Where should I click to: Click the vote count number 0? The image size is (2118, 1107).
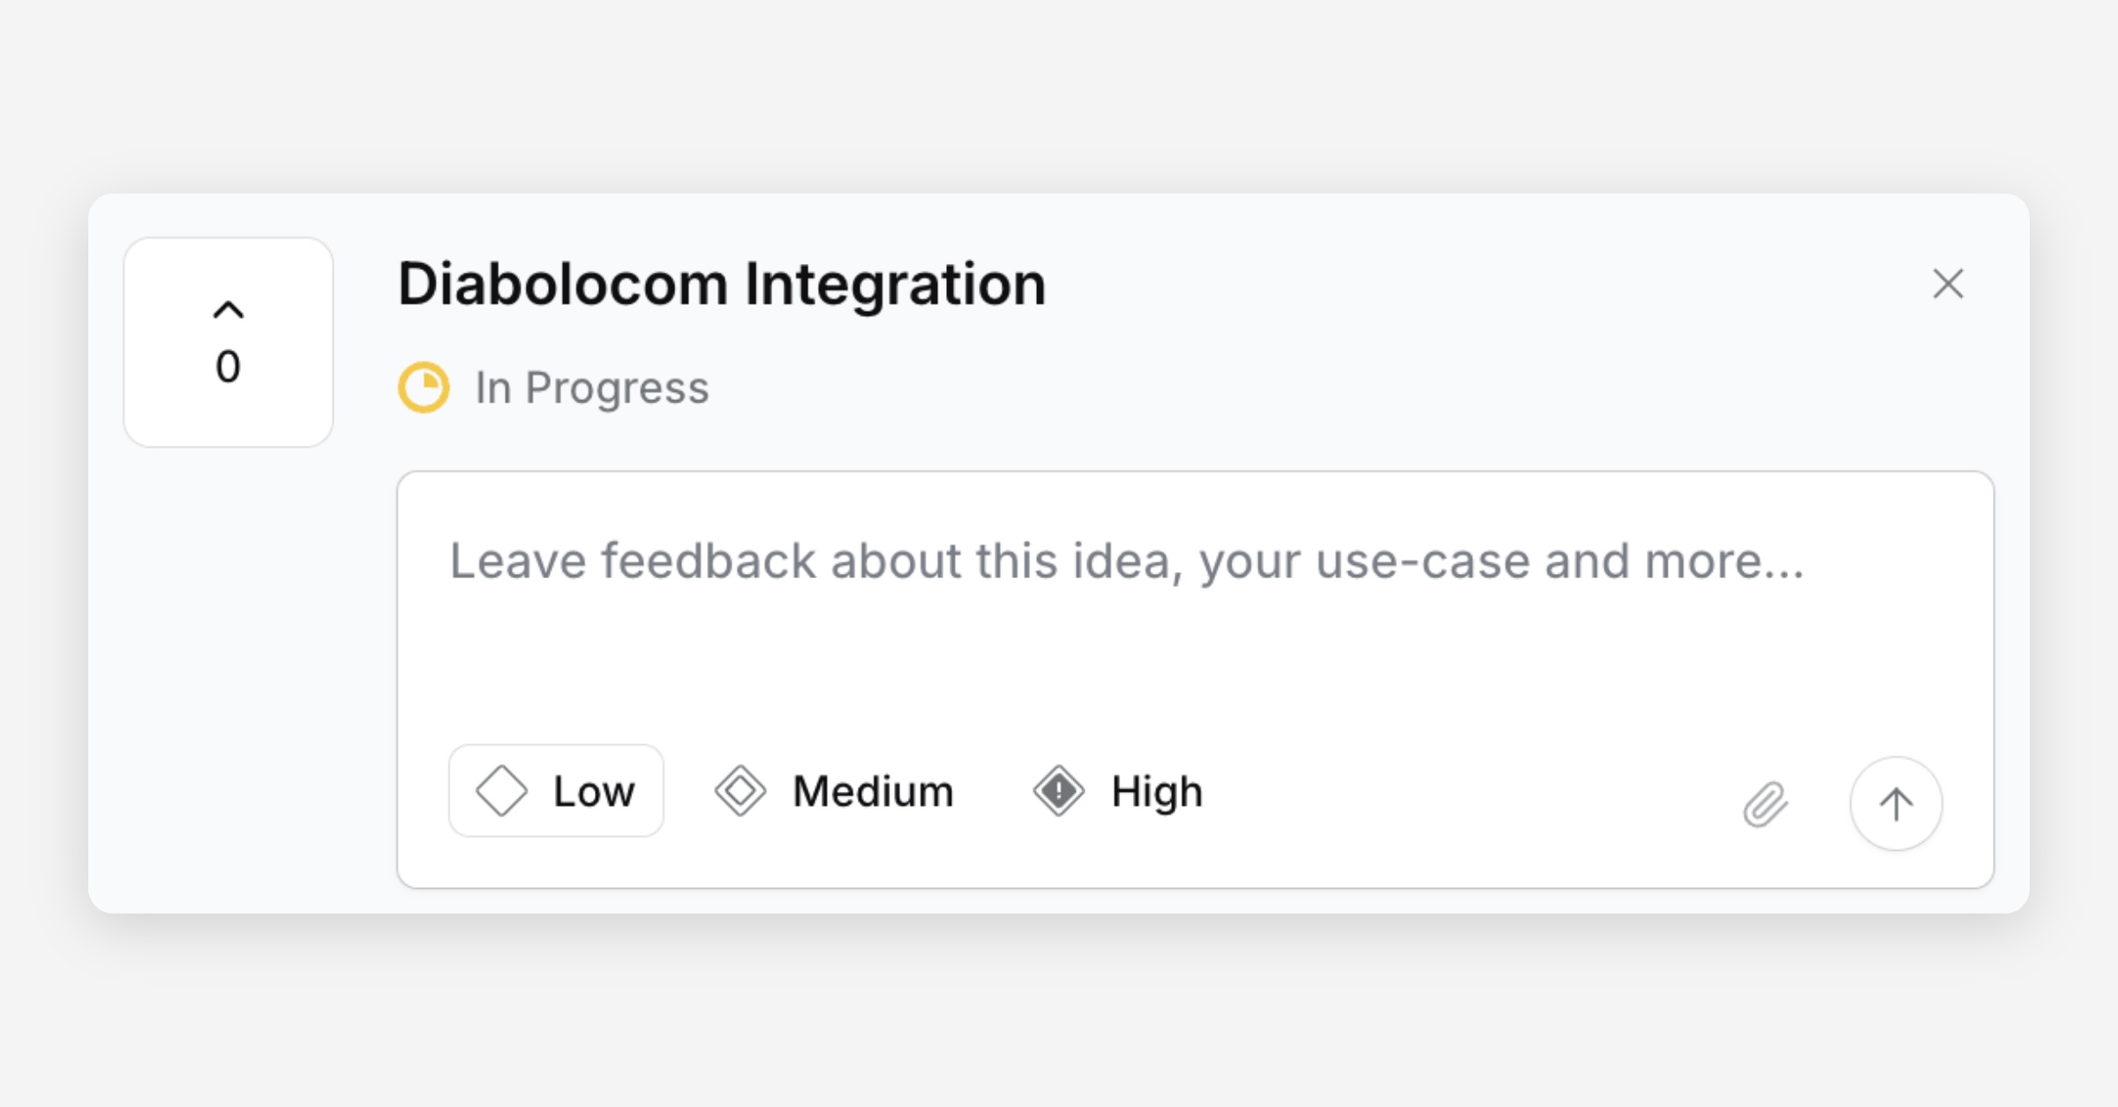pos(228,367)
